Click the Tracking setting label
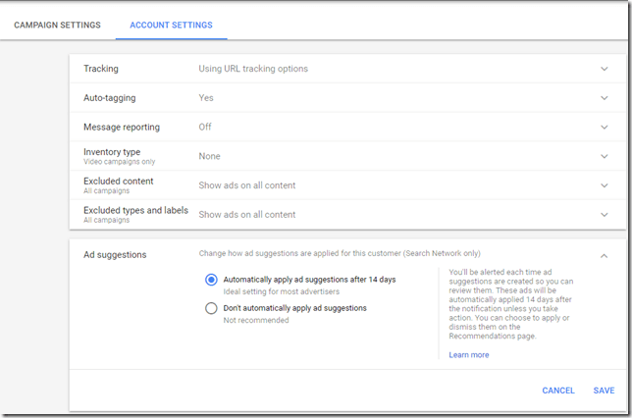This screenshot has width=632, height=418. click(x=100, y=69)
